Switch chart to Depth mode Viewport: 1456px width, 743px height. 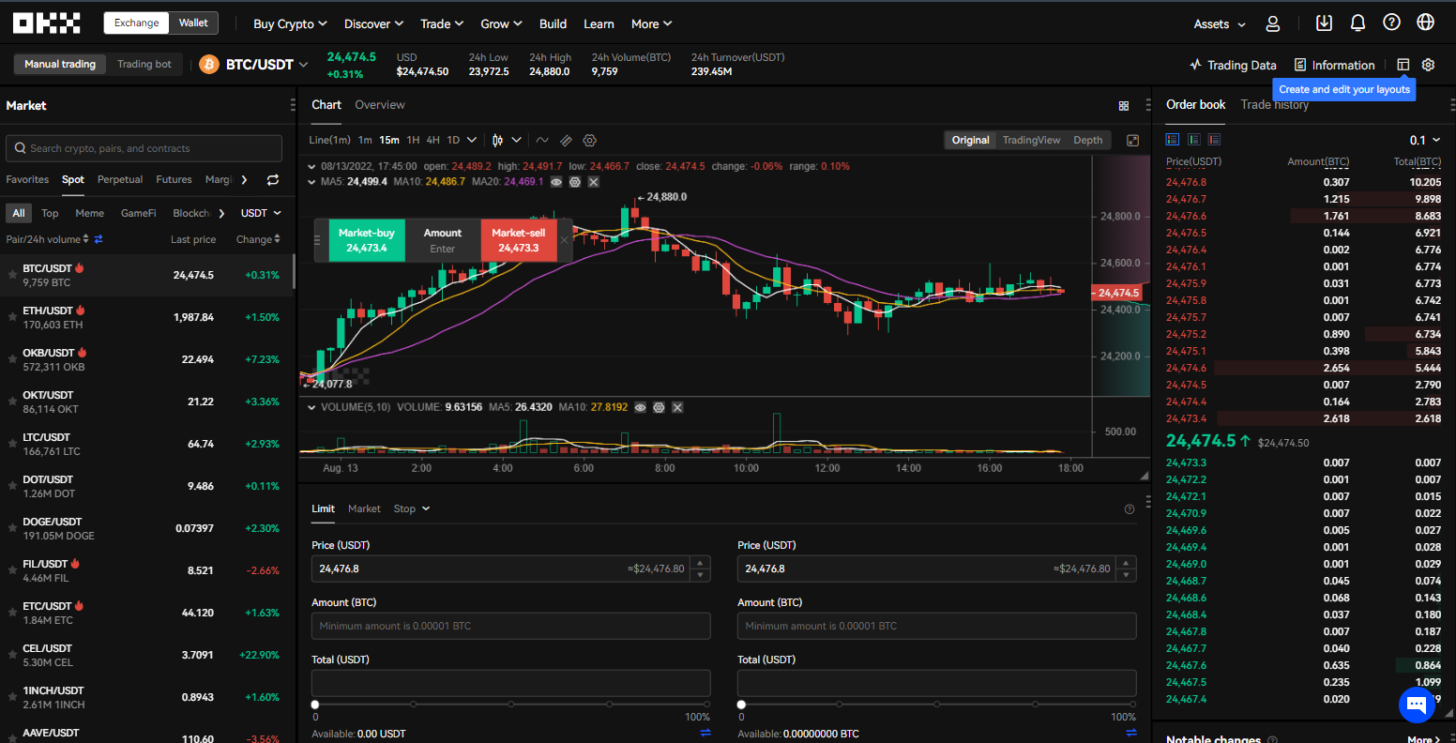tap(1088, 140)
